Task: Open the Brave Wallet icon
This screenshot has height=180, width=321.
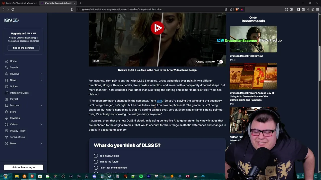Action: (x=303, y=9)
